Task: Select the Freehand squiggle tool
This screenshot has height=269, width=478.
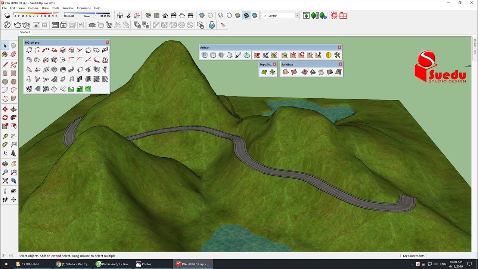Action: coord(13,64)
